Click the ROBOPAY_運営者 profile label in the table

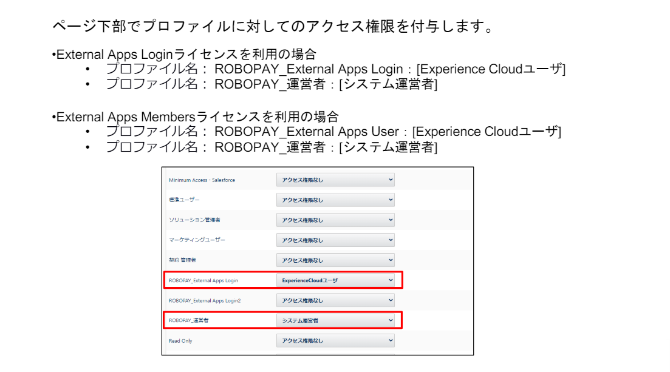(188, 320)
